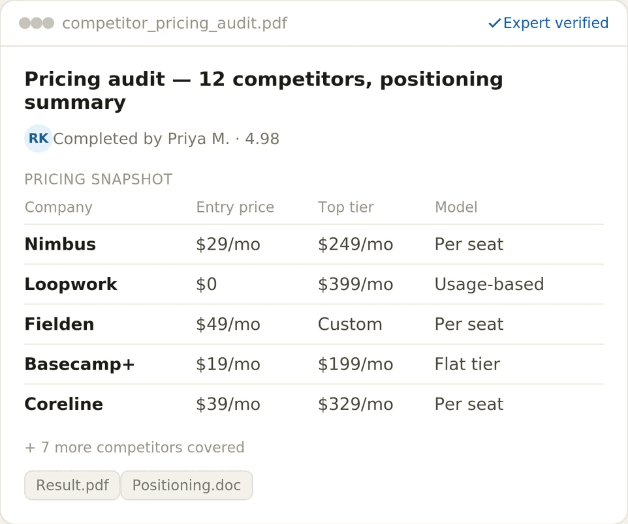Click the Entry price column header
This screenshot has height=524, width=628.
235,207
